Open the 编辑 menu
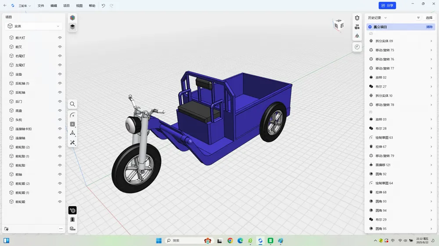Viewport: 439px width, 246px height. pos(54,6)
